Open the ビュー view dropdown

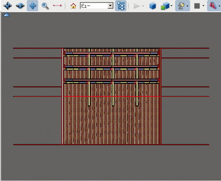[110, 6]
